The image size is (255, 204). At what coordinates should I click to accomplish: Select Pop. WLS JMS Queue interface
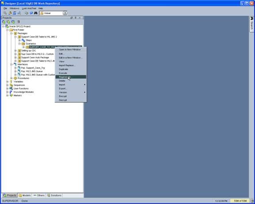(x=32, y=71)
